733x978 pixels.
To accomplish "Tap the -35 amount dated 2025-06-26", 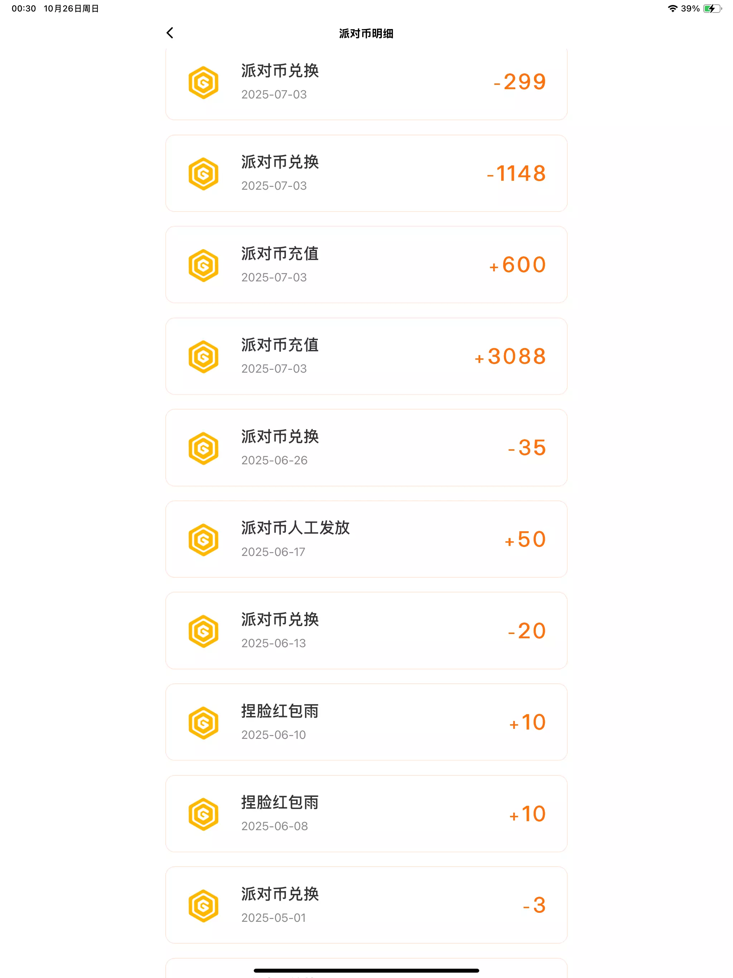I will (x=527, y=448).
